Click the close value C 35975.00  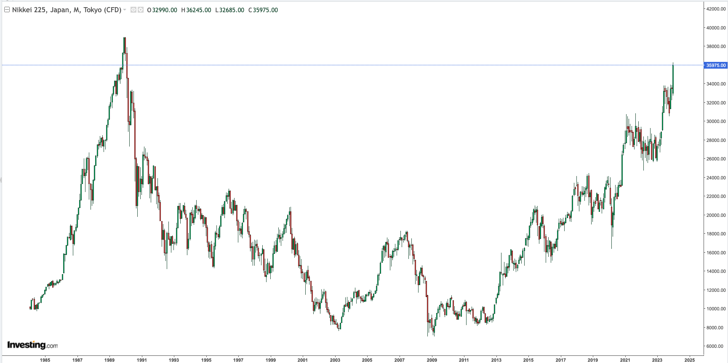pyautogui.click(x=263, y=10)
